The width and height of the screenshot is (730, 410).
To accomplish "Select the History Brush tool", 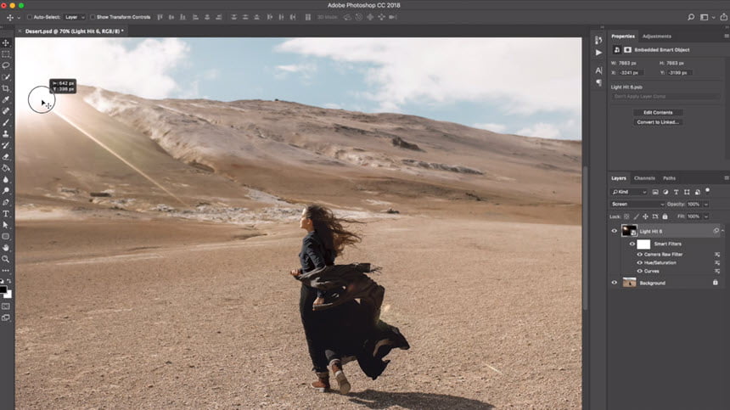I will pos(6,145).
